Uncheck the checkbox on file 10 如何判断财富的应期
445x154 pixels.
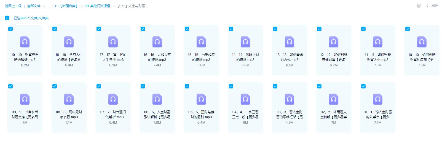408,29
